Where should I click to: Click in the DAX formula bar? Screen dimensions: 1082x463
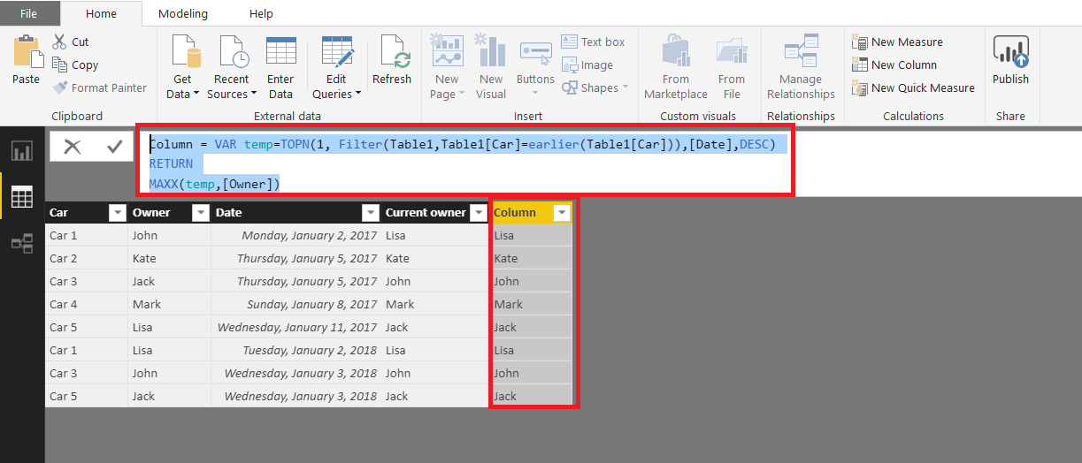465,163
